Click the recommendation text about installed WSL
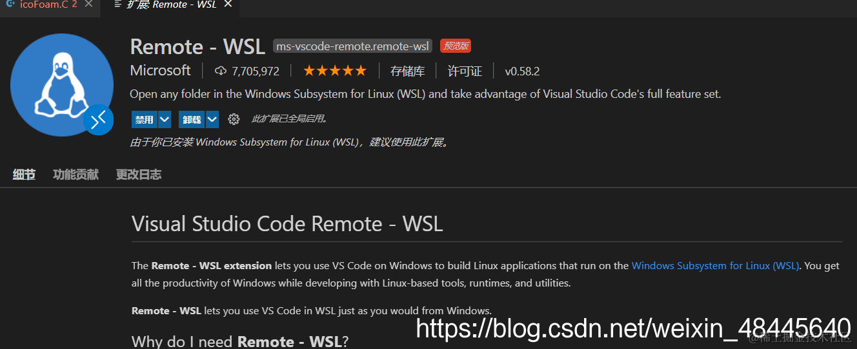This screenshot has height=349, width=857. 290,142
